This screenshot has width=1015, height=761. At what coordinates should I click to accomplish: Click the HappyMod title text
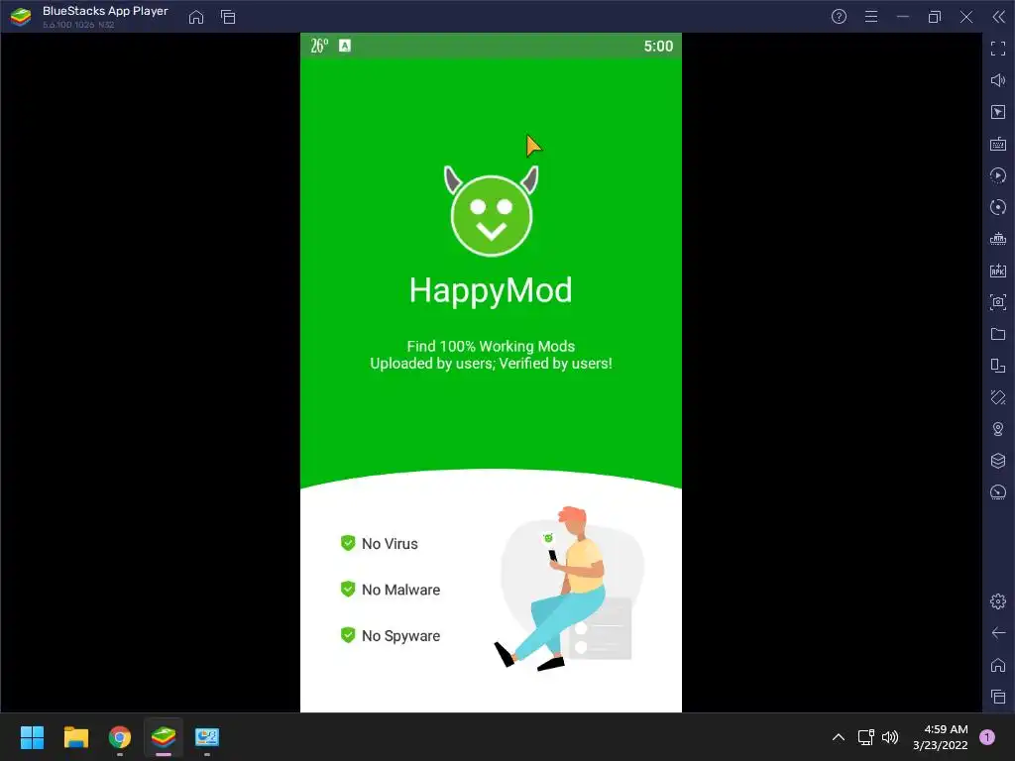(491, 290)
